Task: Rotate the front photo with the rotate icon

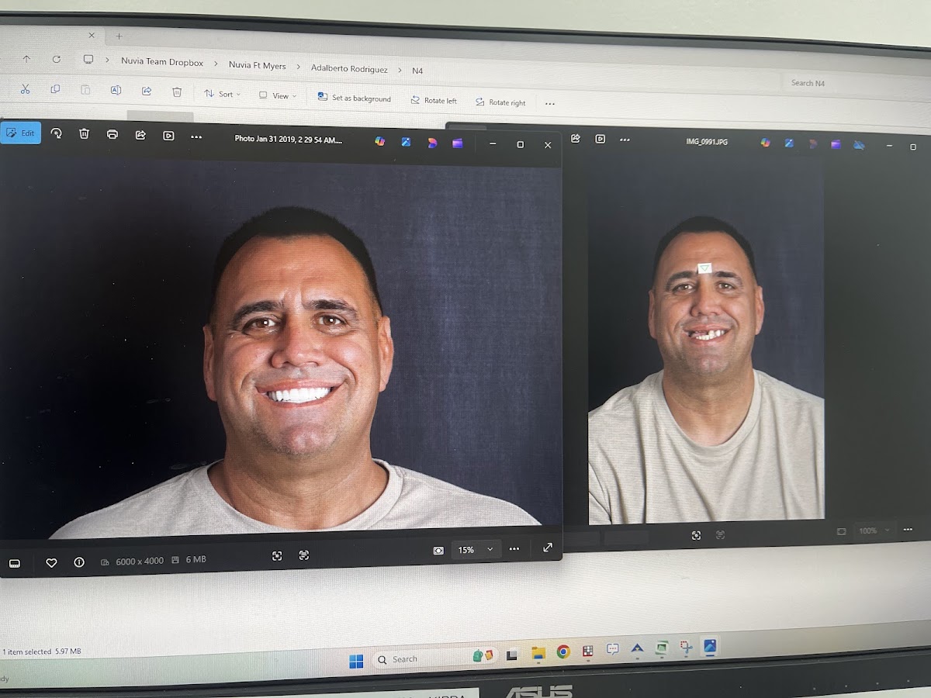Action: pyautogui.click(x=56, y=133)
